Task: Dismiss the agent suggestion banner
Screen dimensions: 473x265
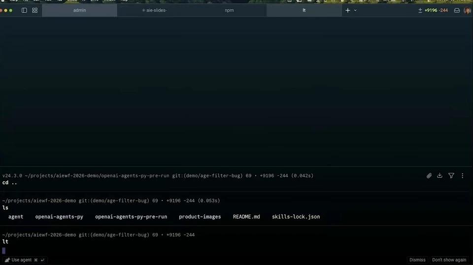Action: [417, 260]
